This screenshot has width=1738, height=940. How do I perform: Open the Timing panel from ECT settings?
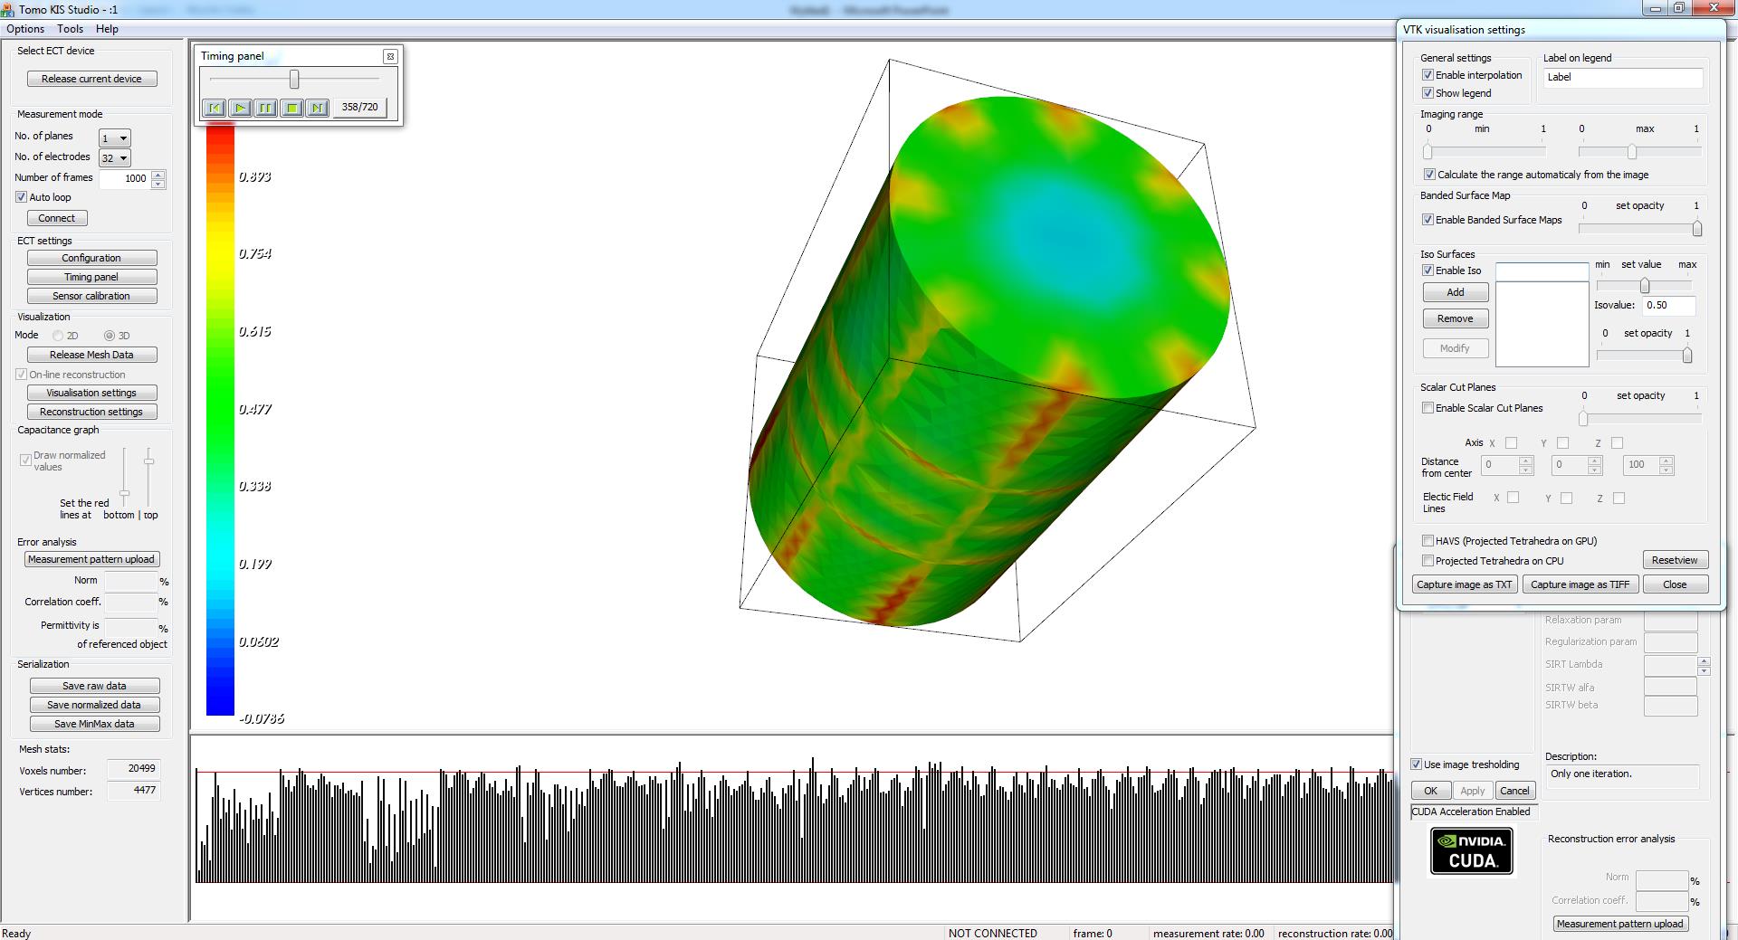pyautogui.click(x=91, y=277)
